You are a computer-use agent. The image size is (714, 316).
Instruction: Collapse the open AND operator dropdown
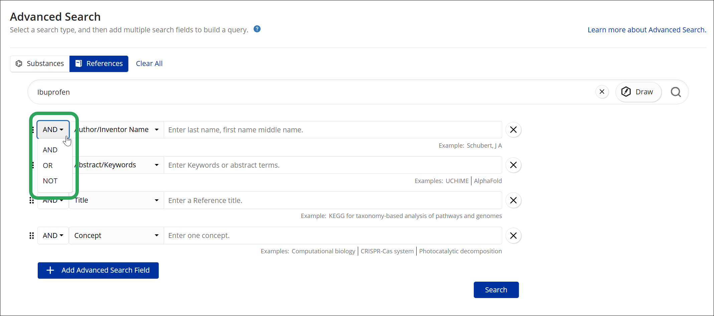pyautogui.click(x=53, y=130)
